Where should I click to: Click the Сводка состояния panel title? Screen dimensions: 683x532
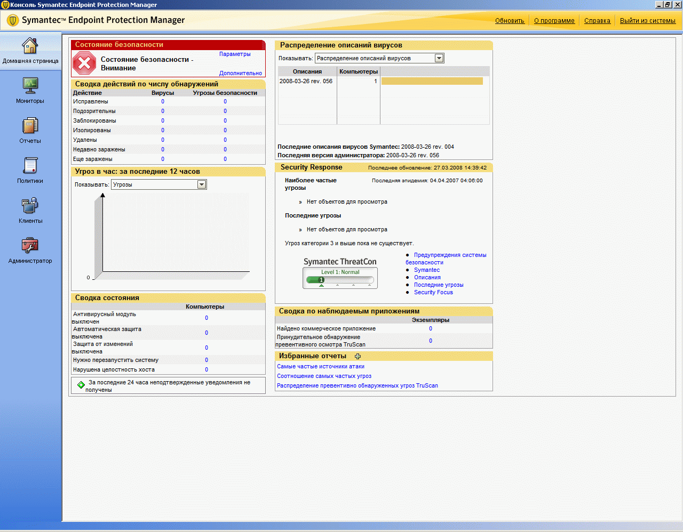107,298
